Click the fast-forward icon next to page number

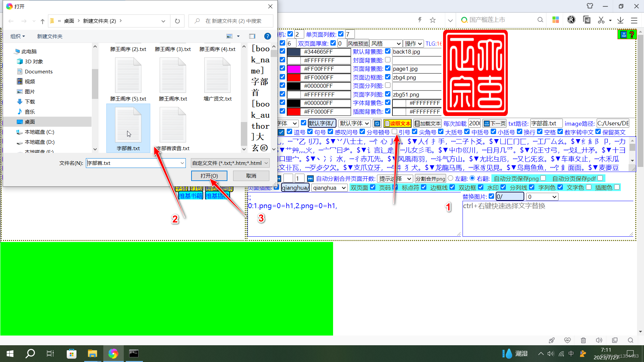point(310,178)
